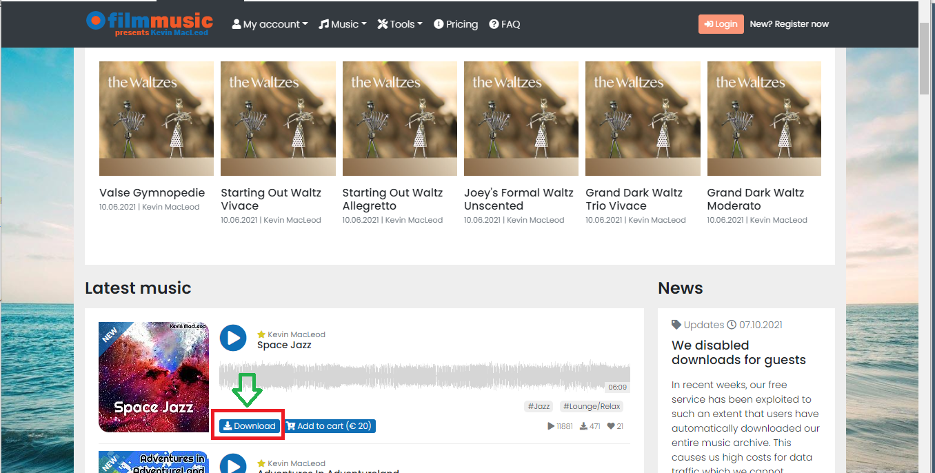This screenshot has width=935, height=473.
Task: Click Joey's Formal Waltz Unscented title
Action: [x=519, y=199]
